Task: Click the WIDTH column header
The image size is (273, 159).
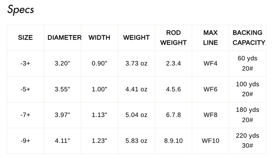Action: (x=99, y=38)
